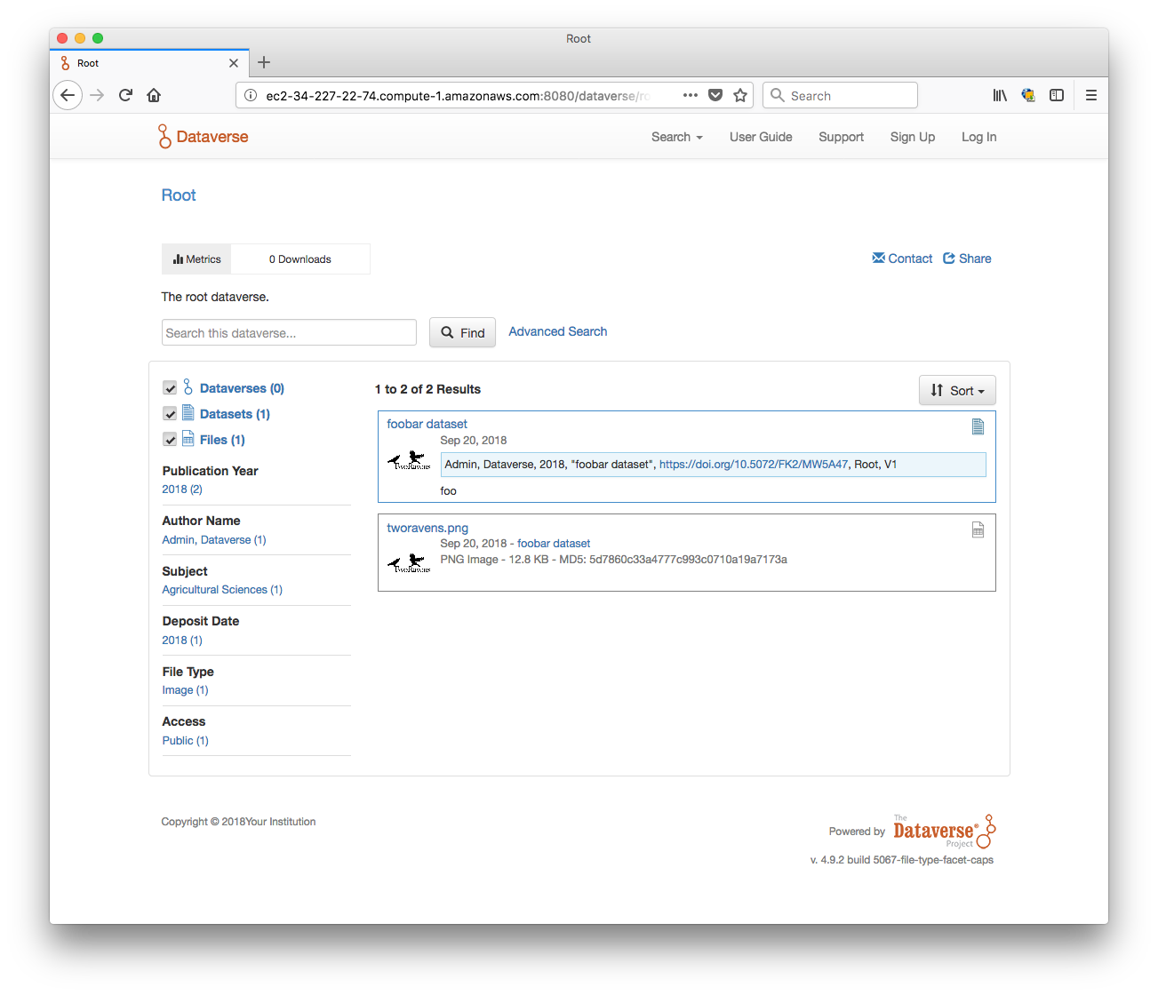Open the tworavens.png thumbnail image

coord(409,563)
